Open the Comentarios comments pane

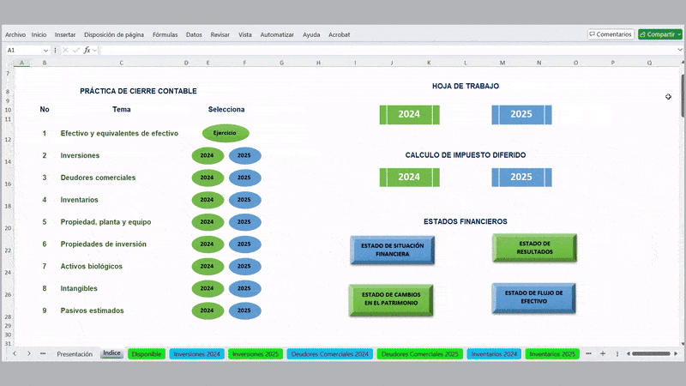point(611,34)
